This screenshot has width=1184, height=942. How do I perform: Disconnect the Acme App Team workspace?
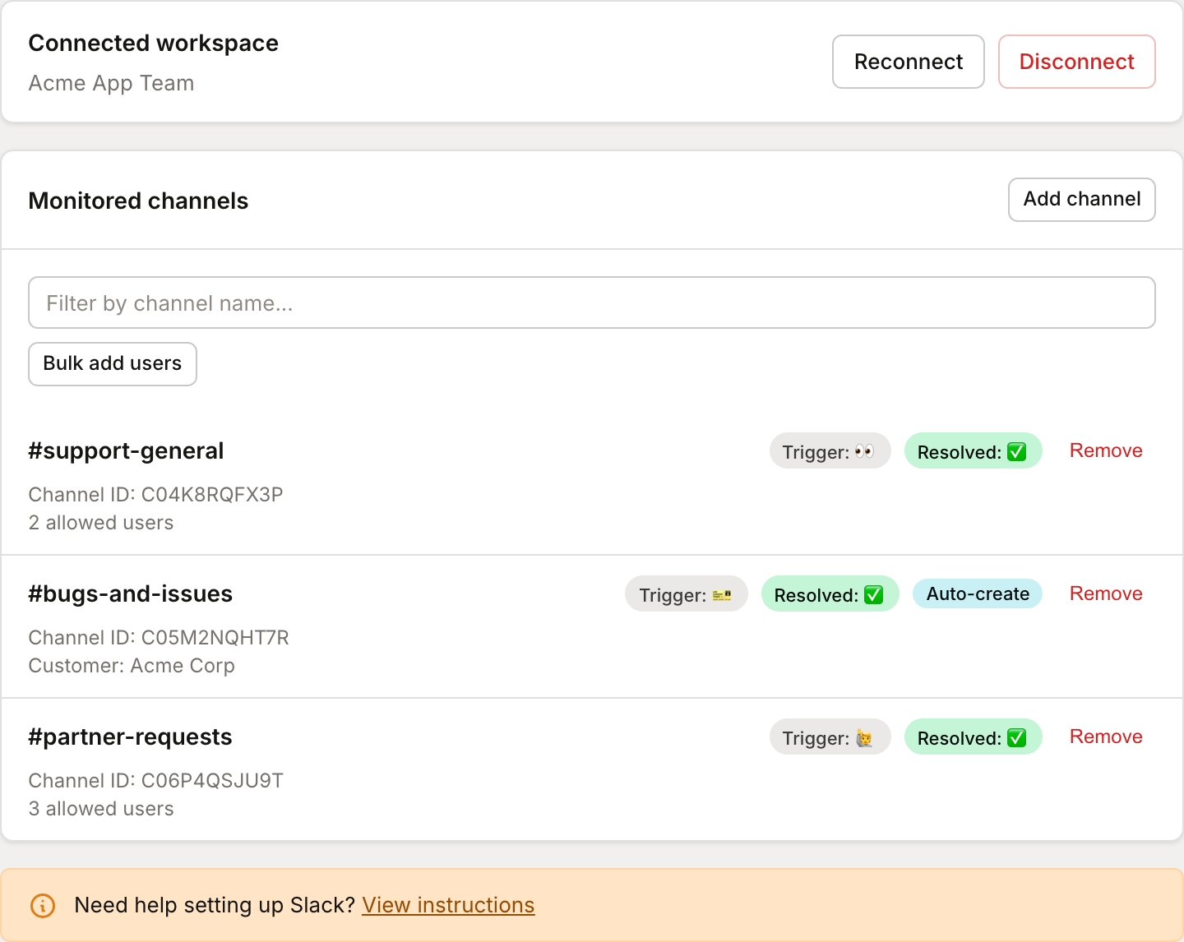tap(1076, 62)
